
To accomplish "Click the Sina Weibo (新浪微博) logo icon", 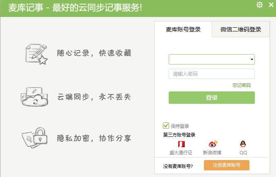I will tap(212, 144).
